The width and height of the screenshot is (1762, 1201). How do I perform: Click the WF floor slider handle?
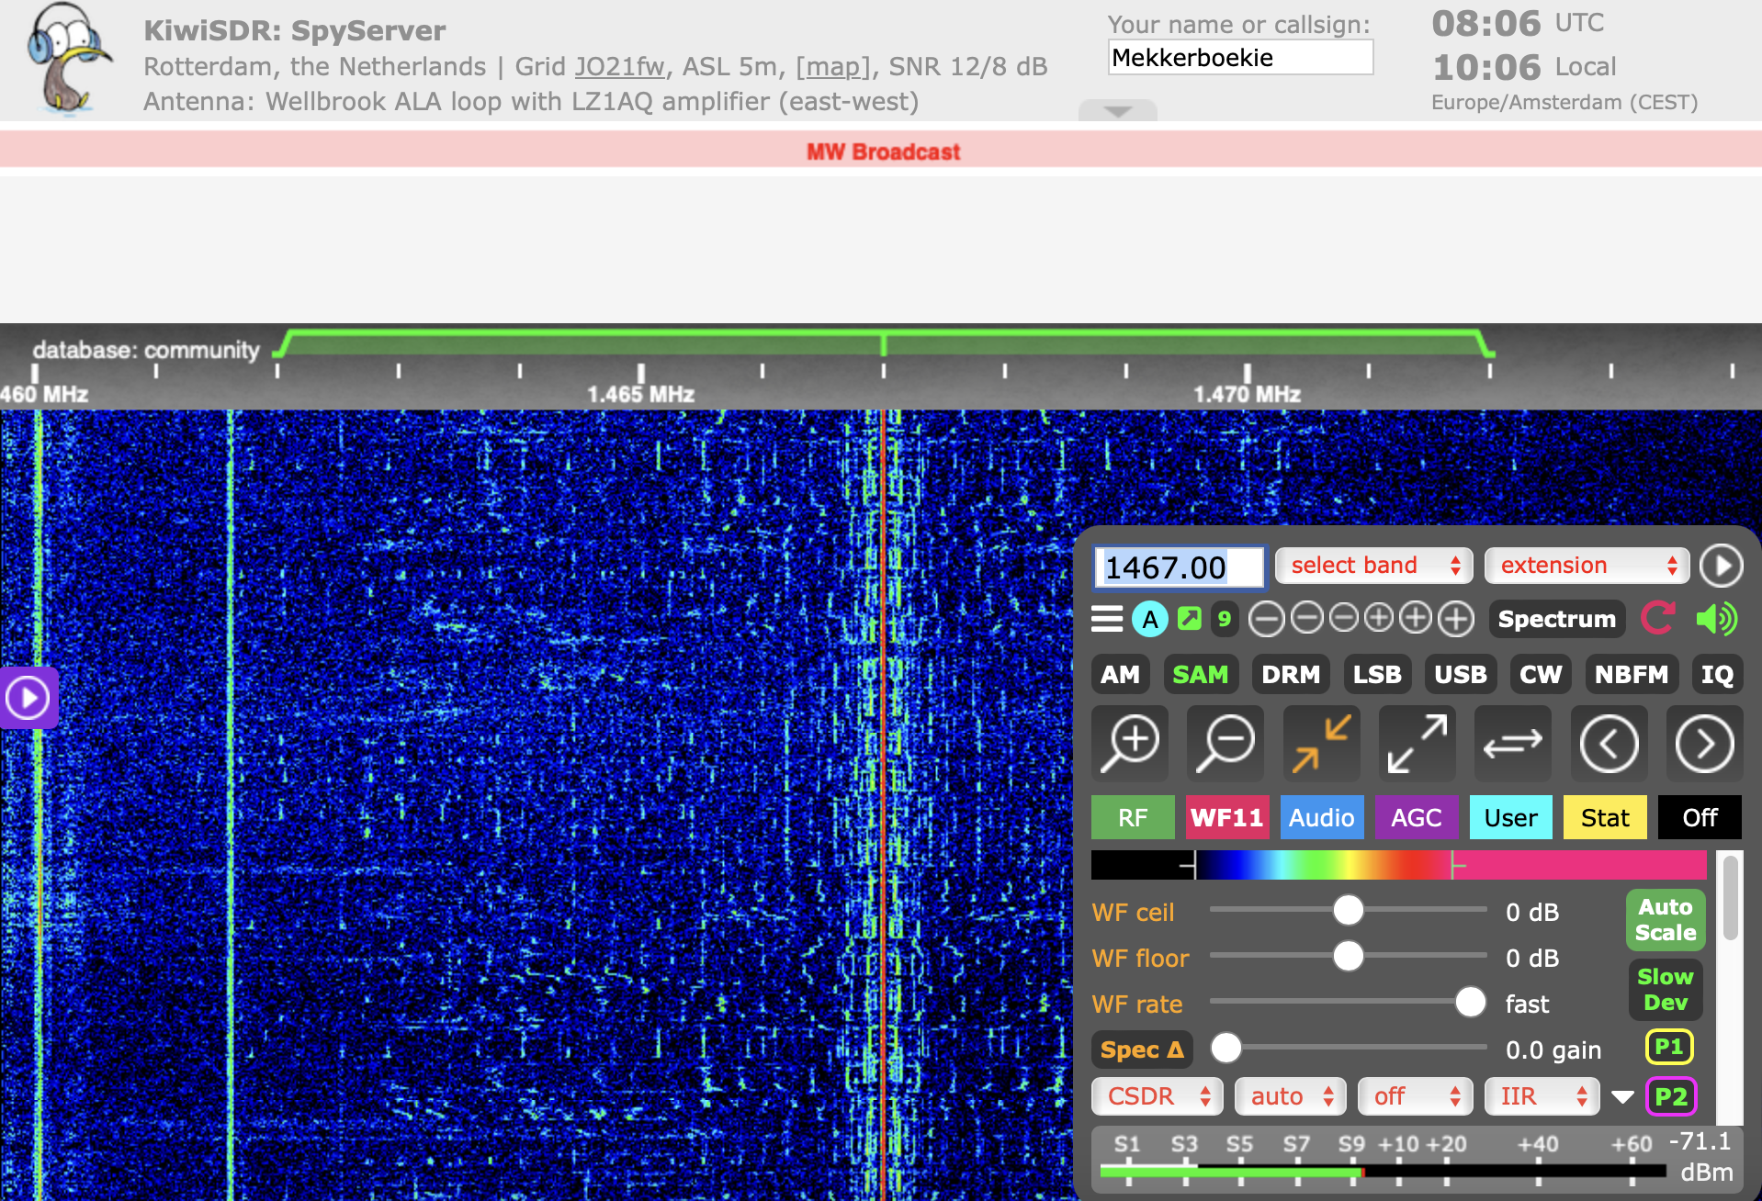(x=1348, y=957)
